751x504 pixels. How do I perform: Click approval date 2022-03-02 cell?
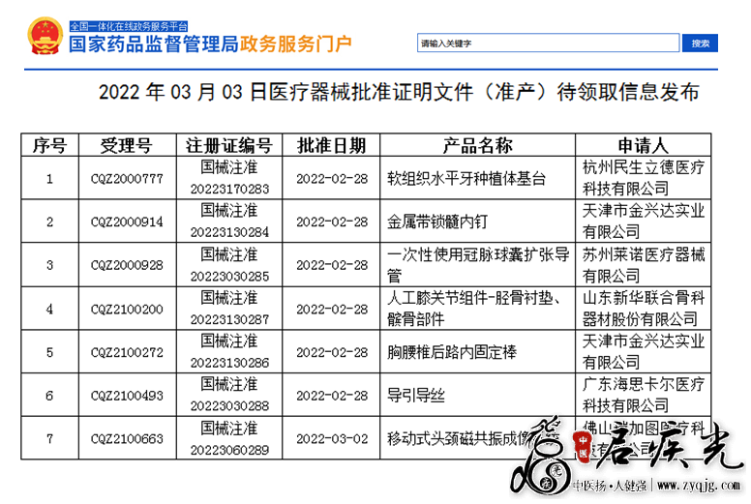332,439
